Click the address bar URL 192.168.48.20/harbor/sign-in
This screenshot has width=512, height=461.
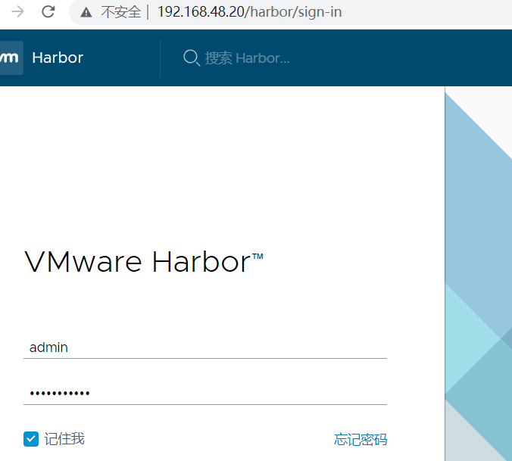[x=249, y=12]
